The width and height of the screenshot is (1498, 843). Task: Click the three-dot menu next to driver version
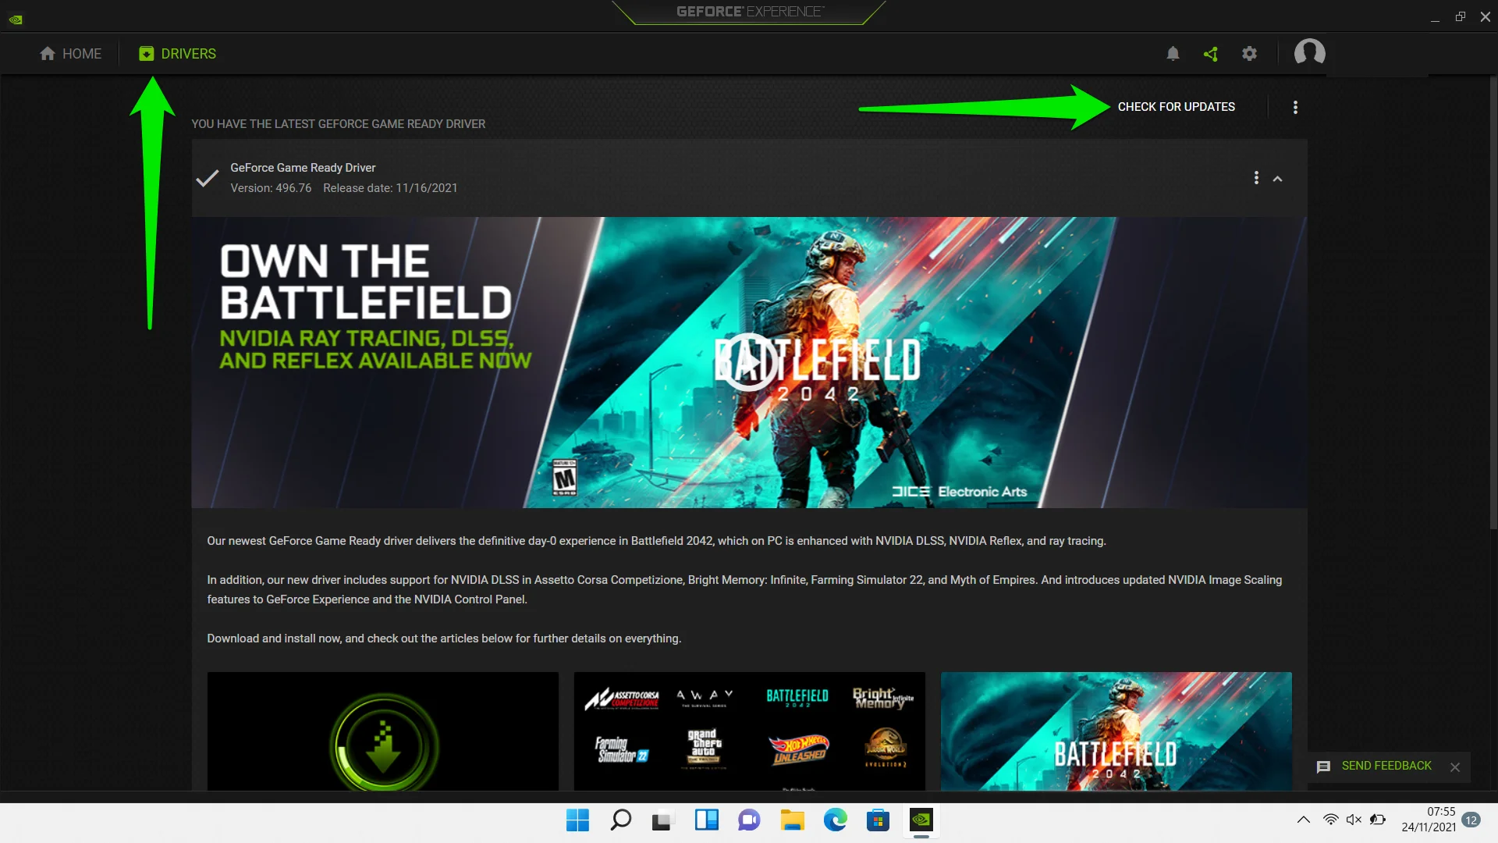coord(1256,177)
